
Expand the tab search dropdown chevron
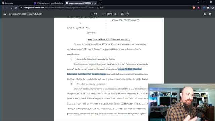199,2
